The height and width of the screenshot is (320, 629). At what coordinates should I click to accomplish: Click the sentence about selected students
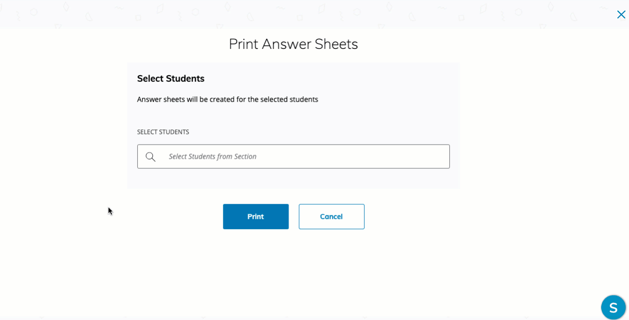pyautogui.click(x=227, y=99)
